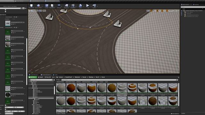Open viewport options arrow beside Perspective
This screenshot has width=205, height=115.
tap(29, 11)
